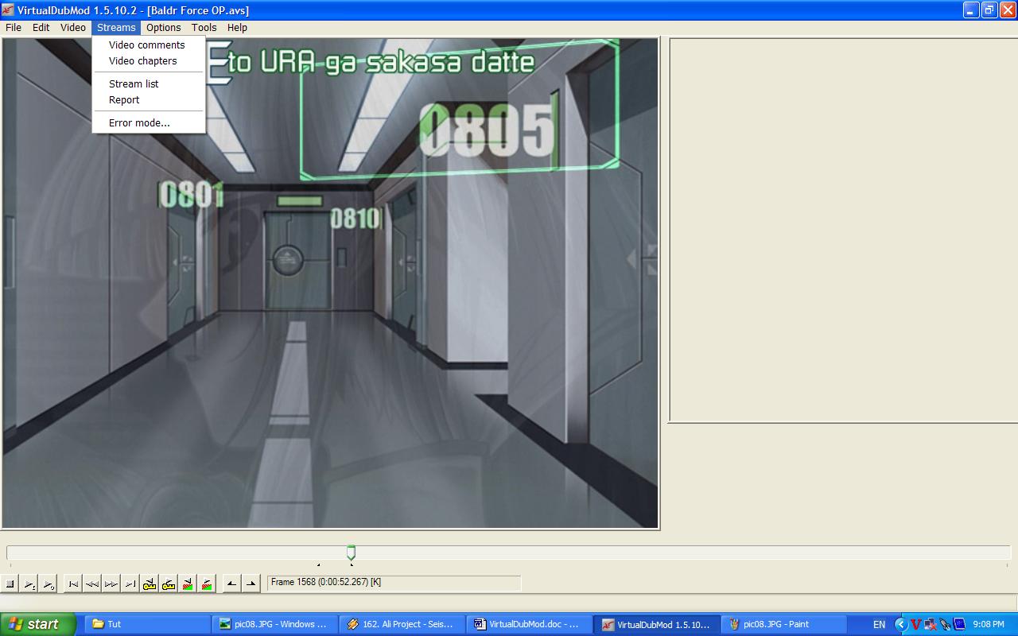Click the EN language indicator
The width and height of the screenshot is (1018, 636).
(879, 625)
